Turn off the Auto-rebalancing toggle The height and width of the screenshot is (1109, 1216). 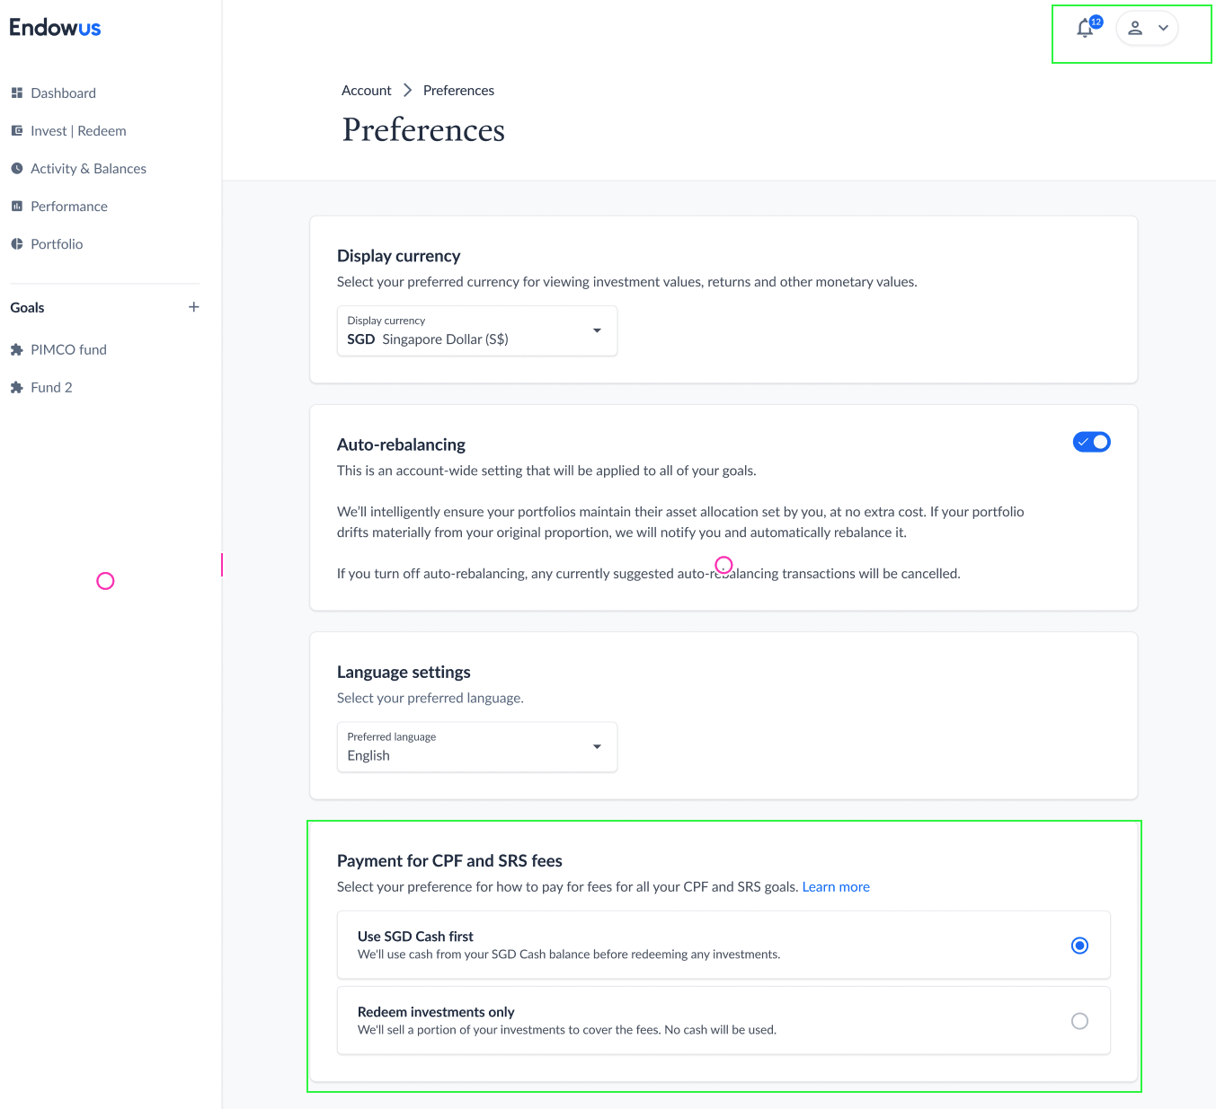coord(1091,442)
